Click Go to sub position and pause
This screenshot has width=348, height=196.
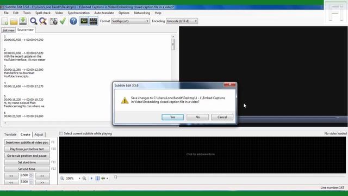pos(27,156)
